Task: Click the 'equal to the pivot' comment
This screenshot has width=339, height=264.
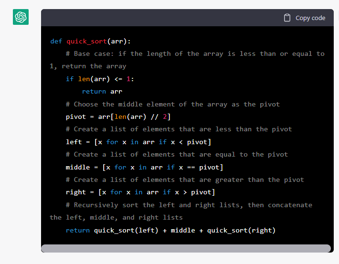Action: pyautogui.click(x=177, y=154)
